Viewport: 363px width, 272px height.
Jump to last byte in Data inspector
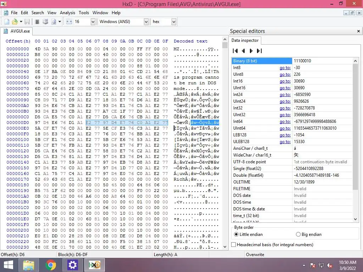[x=259, y=51]
